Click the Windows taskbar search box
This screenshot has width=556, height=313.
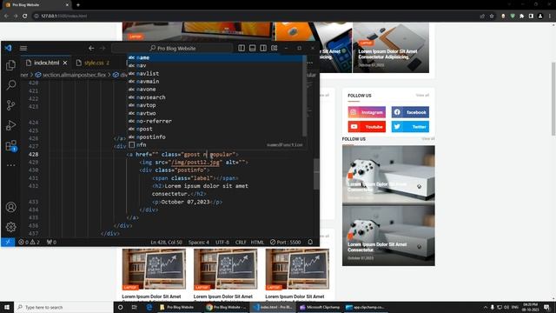(x=63, y=307)
